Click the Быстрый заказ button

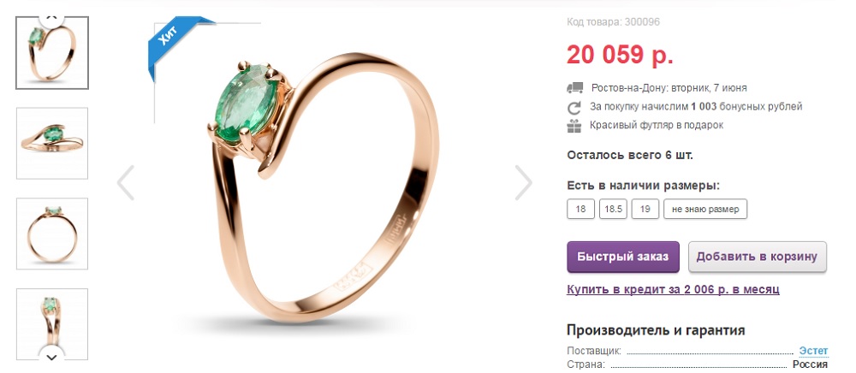(x=623, y=257)
